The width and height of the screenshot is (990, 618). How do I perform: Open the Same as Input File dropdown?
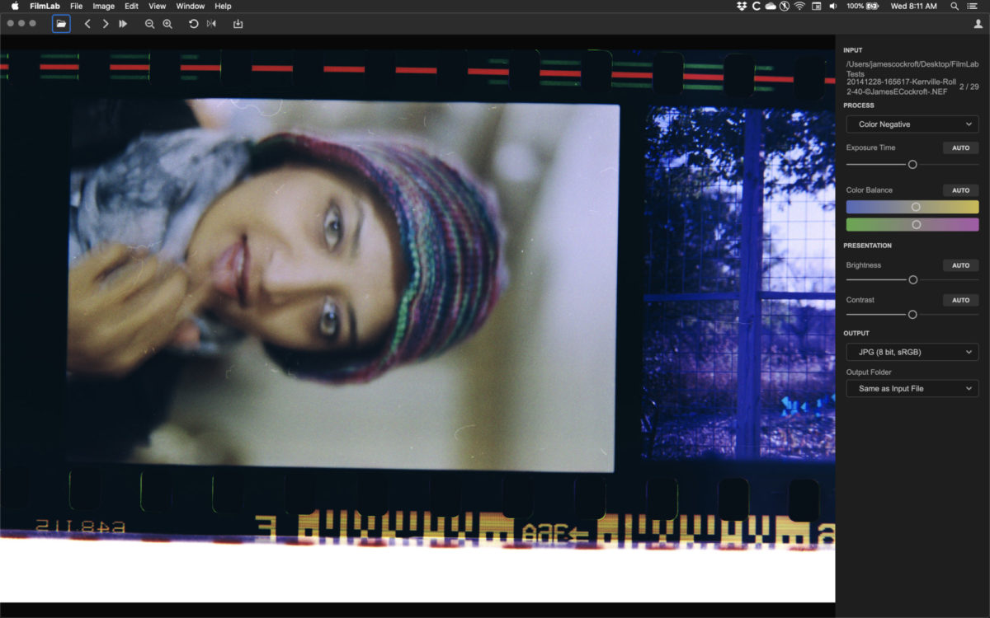[x=912, y=388]
